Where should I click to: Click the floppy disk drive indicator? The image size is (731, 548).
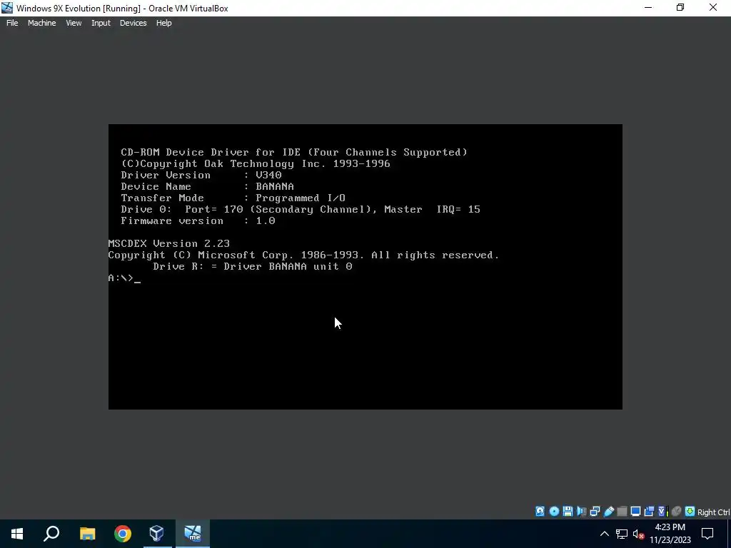(568, 512)
